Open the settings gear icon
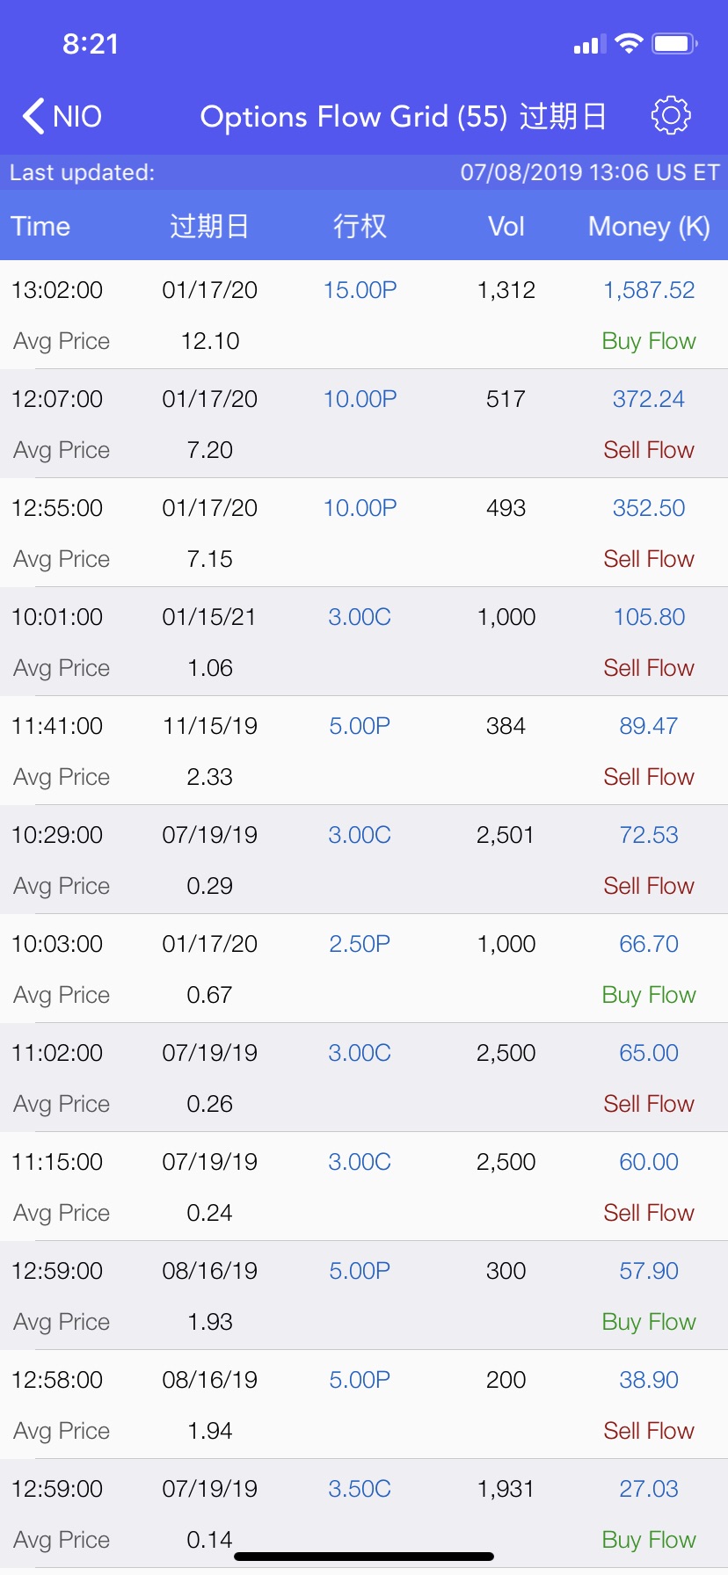728x1575 pixels. coord(671,116)
